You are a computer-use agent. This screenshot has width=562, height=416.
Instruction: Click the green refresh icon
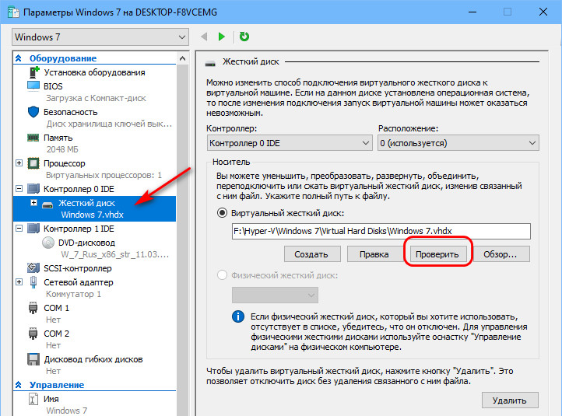pyautogui.click(x=244, y=37)
